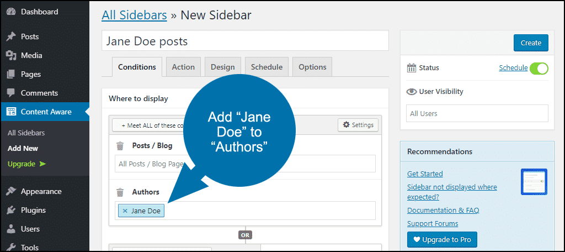Click the Dashboard gauge icon
This screenshot has width=565, height=252.
point(11,12)
